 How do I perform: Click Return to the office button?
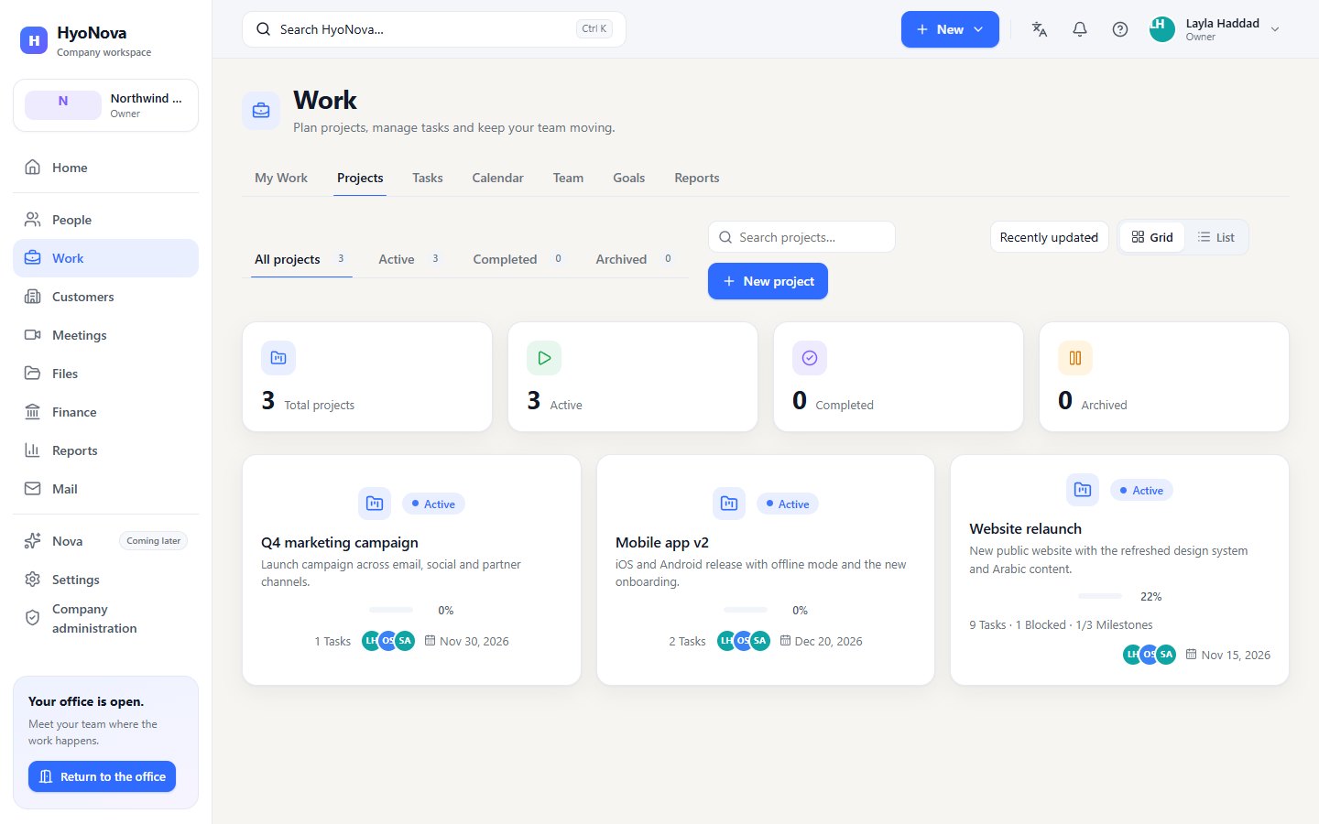coord(102,776)
